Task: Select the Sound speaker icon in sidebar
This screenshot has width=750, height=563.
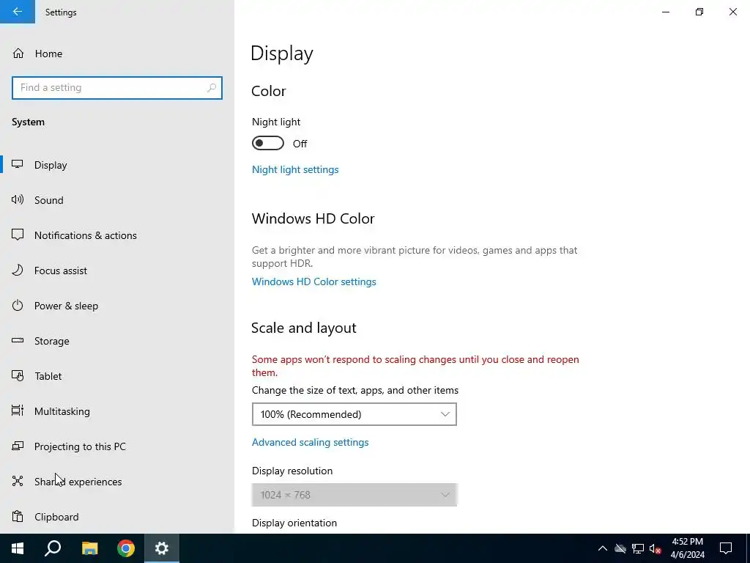Action: [x=18, y=199]
